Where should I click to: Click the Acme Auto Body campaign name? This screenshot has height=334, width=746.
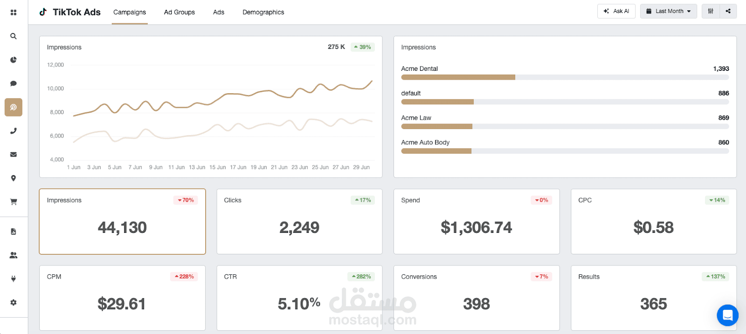(x=425, y=143)
